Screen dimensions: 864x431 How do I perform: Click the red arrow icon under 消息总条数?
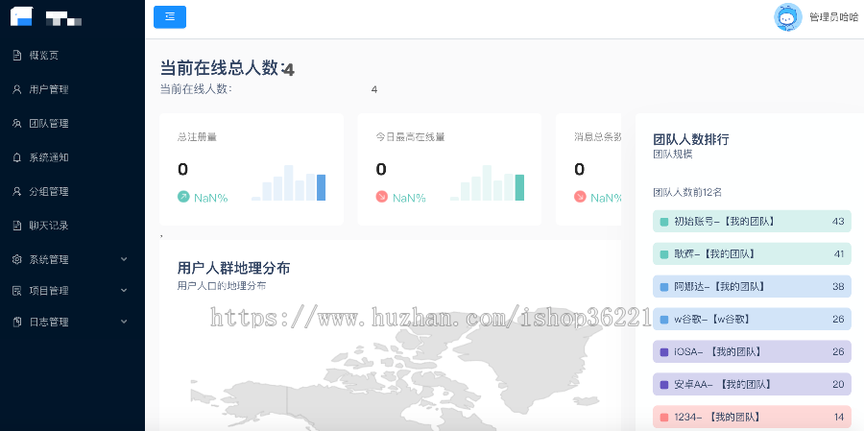pyautogui.click(x=580, y=197)
